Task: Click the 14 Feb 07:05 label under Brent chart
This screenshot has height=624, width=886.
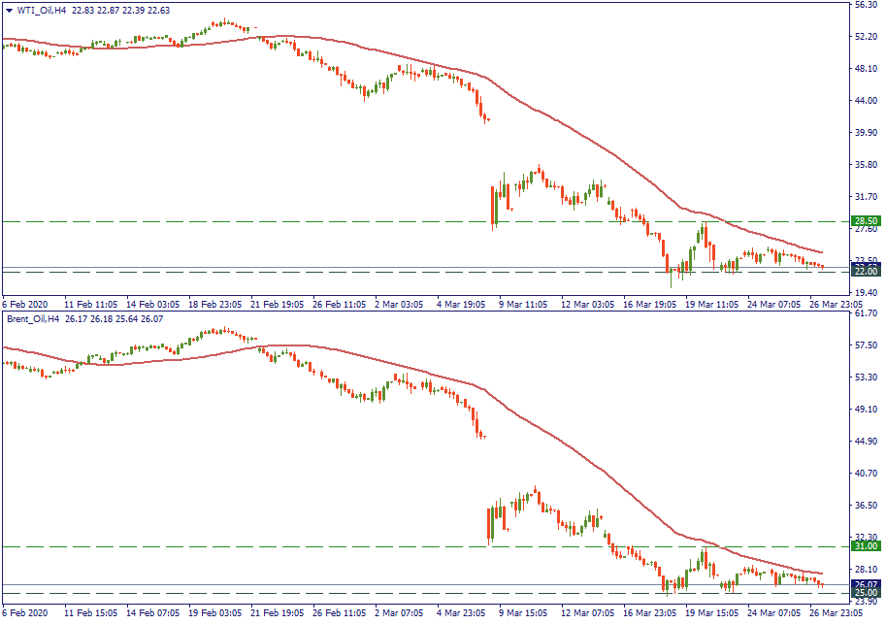Action: coord(151,613)
